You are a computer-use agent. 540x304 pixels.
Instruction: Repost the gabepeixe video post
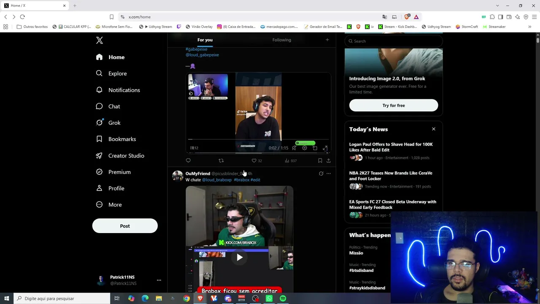click(221, 160)
